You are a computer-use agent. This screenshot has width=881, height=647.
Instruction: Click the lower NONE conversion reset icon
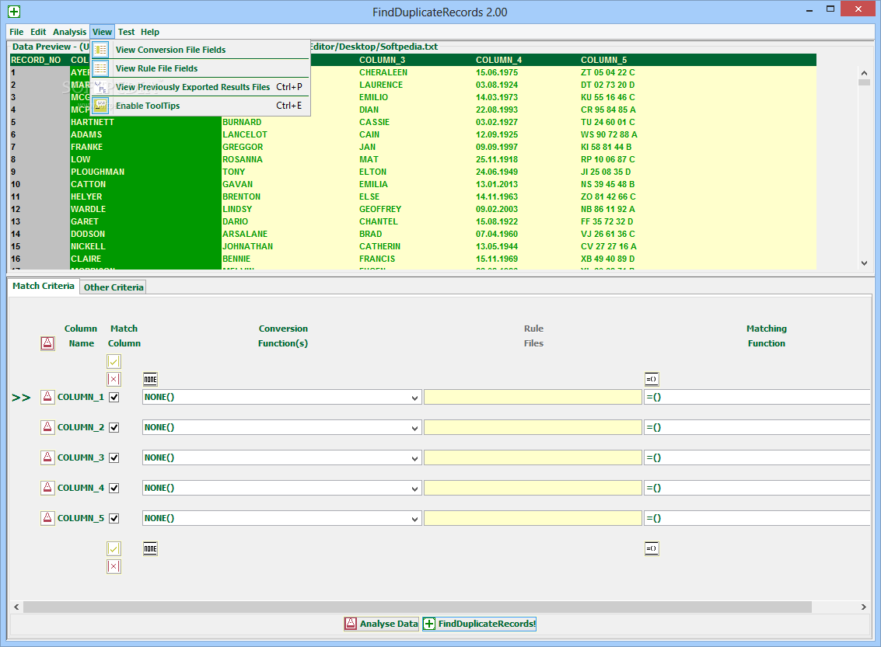pyautogui.click(x=151, y=549)
